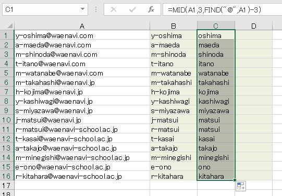Click cell a-takajo@waenavi-school.ac.jp
The width and height of the screenshot is (282, 196).
point(82,148)
